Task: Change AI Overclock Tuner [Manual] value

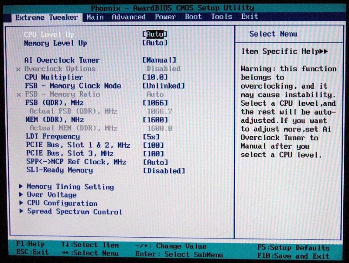Action: [159, 60]
